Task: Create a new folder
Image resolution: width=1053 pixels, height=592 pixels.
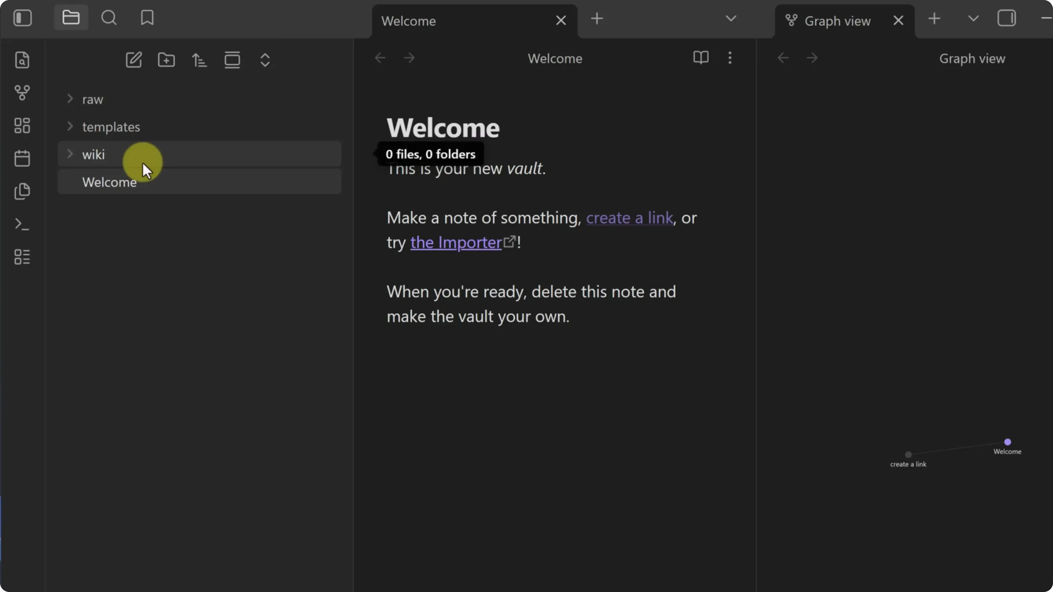Action: click(x=166, y=60)
